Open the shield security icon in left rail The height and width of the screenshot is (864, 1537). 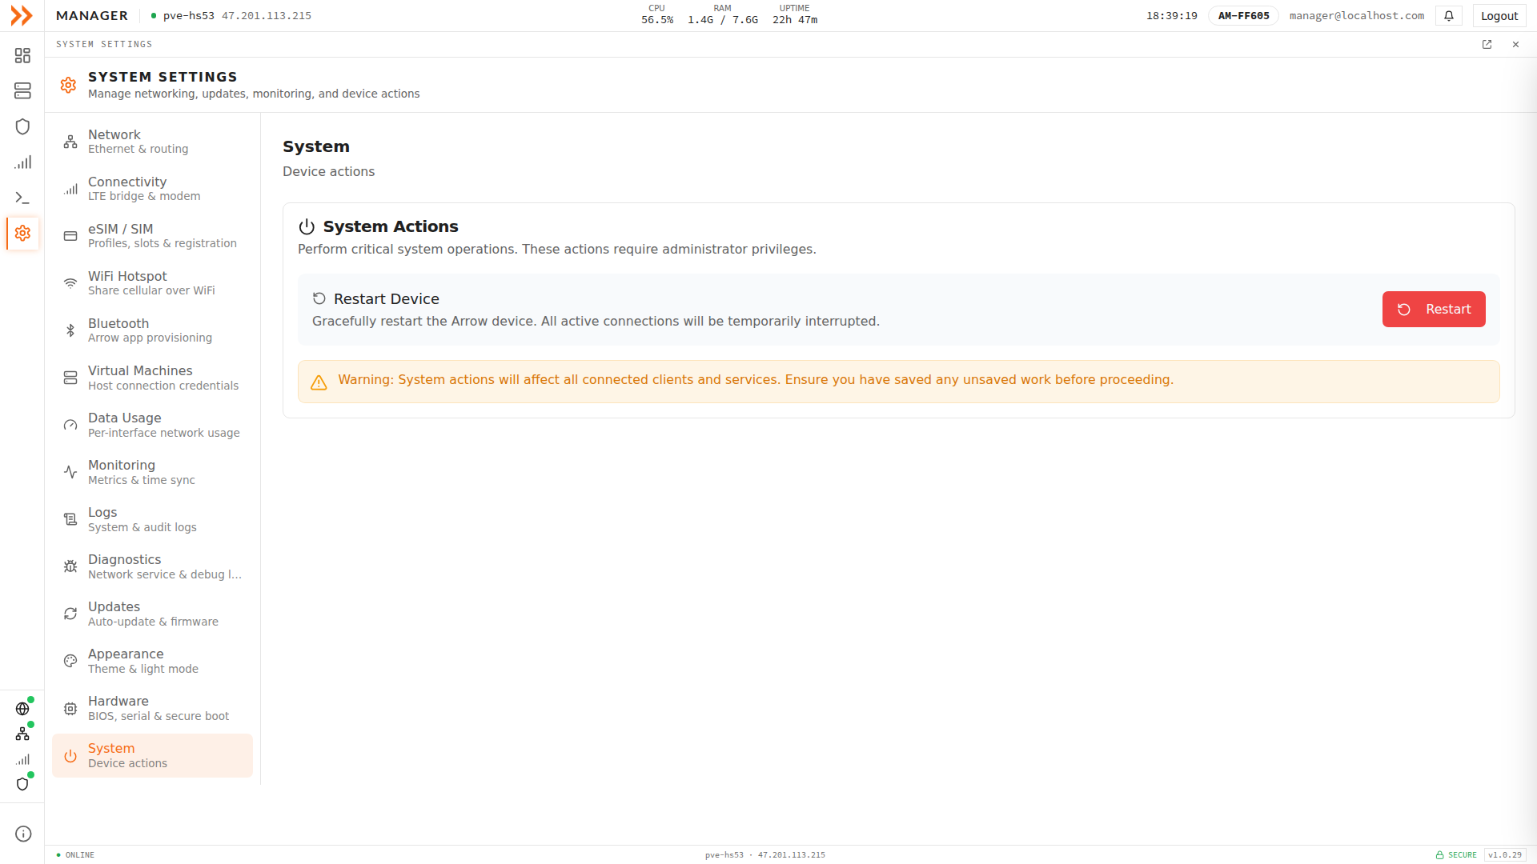point(22,126)
